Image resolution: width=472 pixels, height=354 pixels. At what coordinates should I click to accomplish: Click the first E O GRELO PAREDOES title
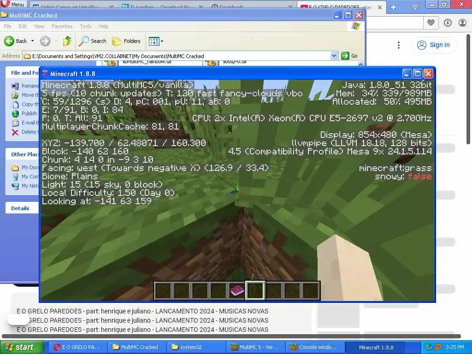click(142, 311)
